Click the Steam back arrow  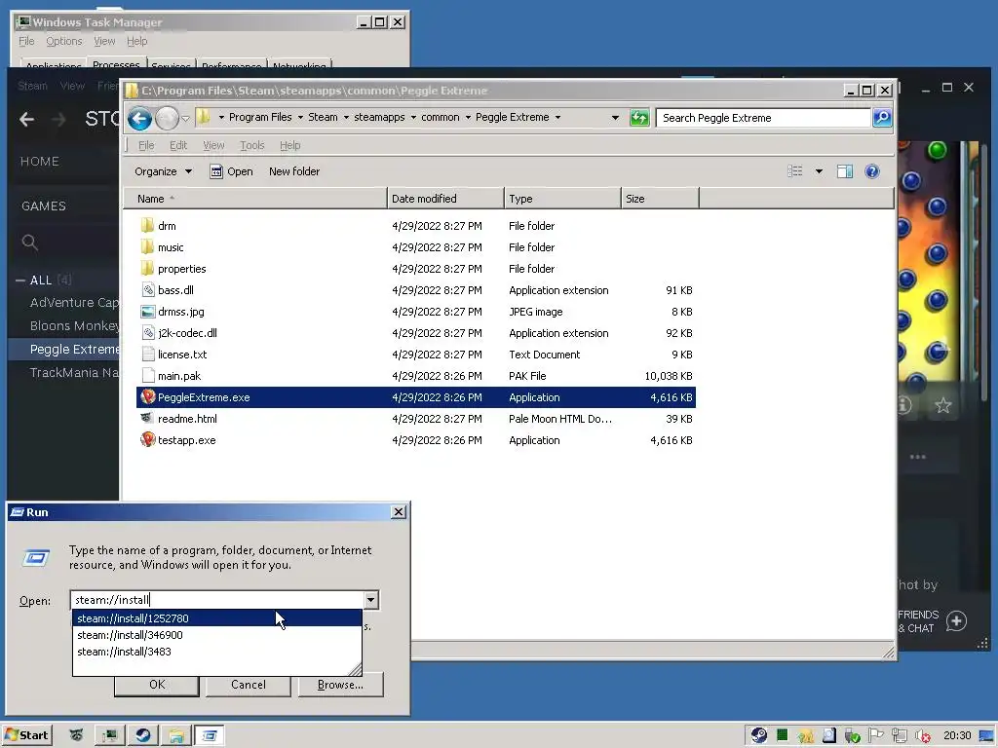[x=26, y=119]
